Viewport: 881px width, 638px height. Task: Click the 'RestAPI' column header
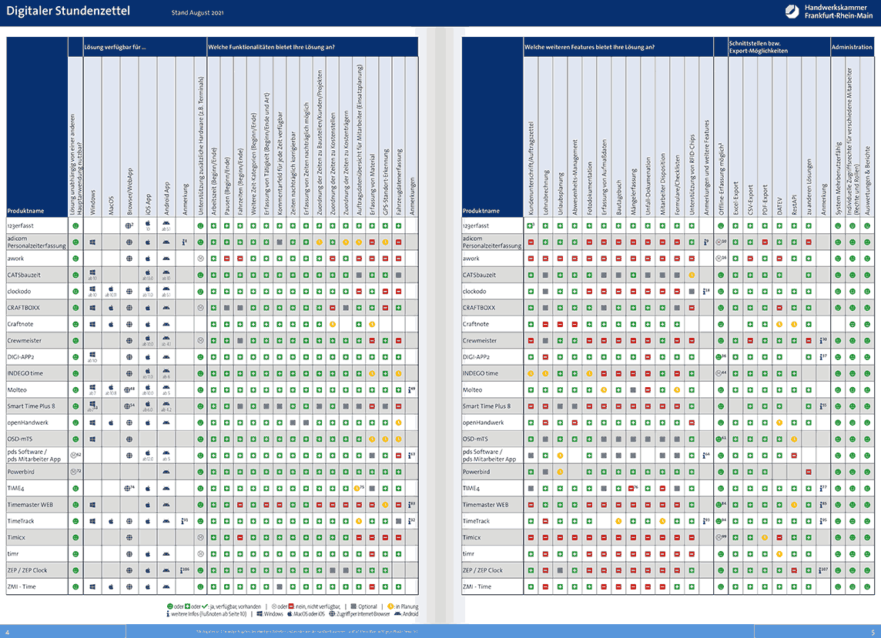(794, 205)
